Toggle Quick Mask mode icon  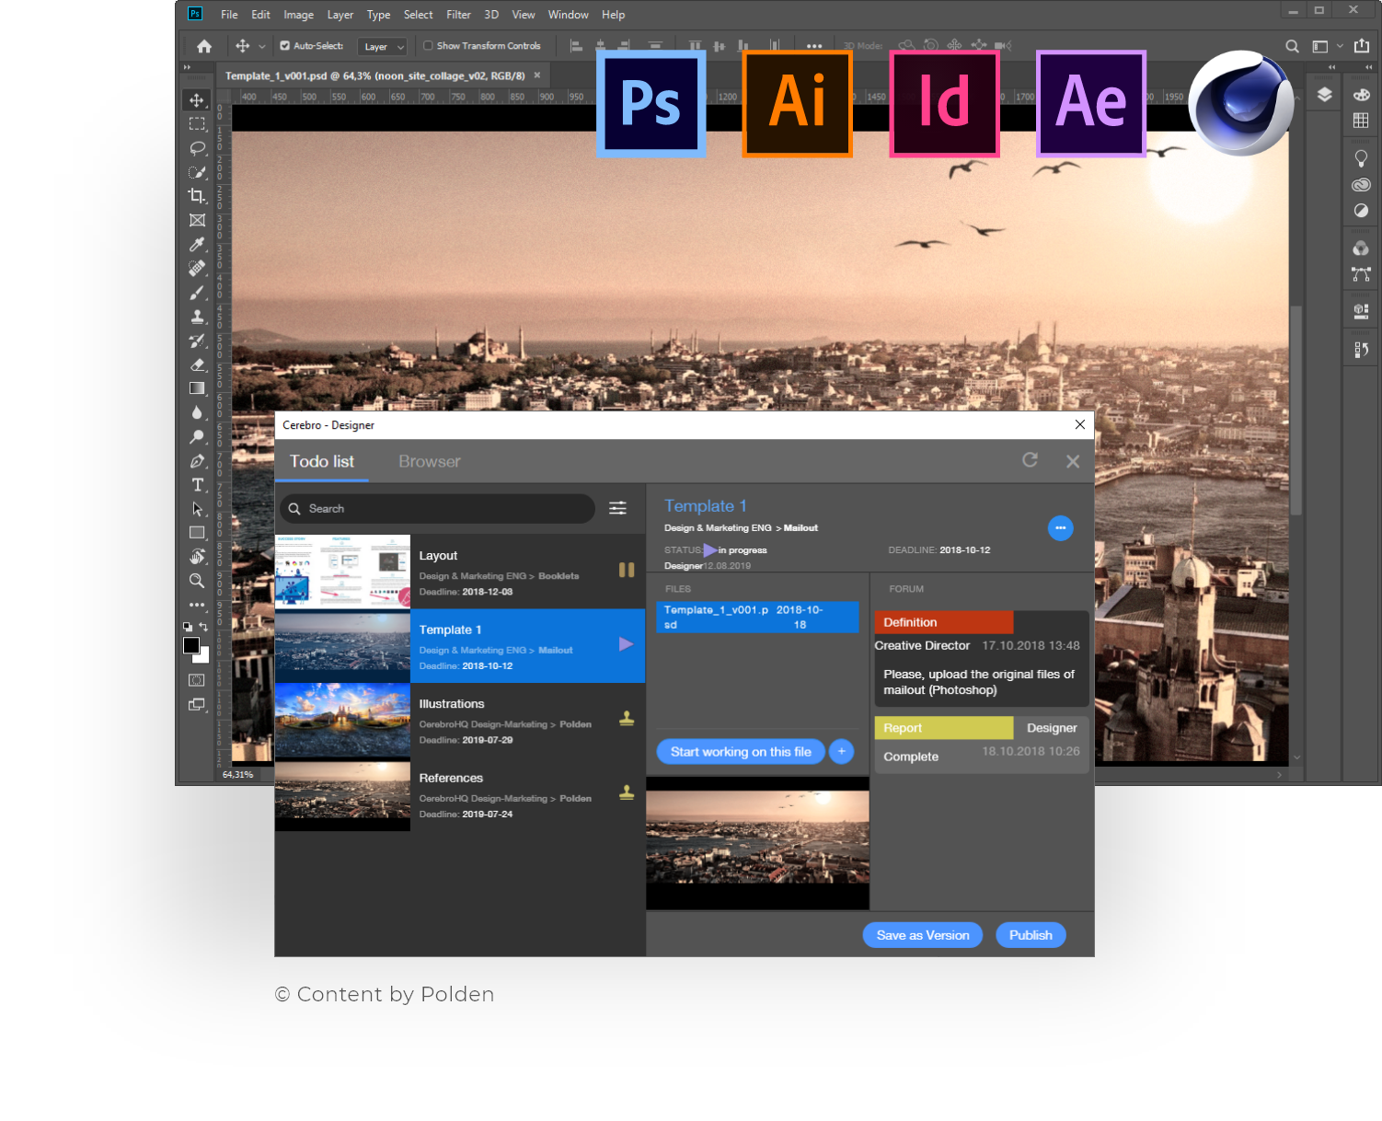coord(197,680)
